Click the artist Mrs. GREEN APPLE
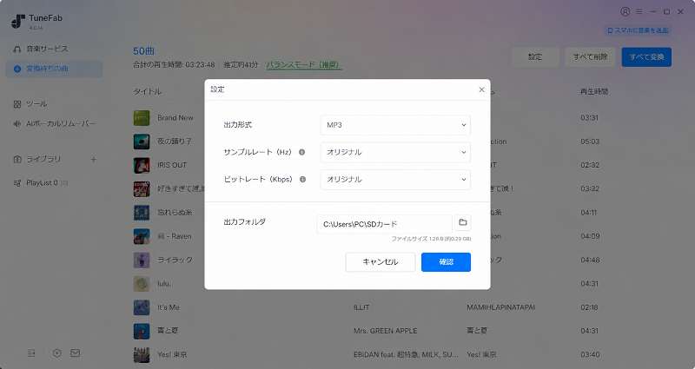Viewport: 695px width, 369px height. (x=385, y=331)
